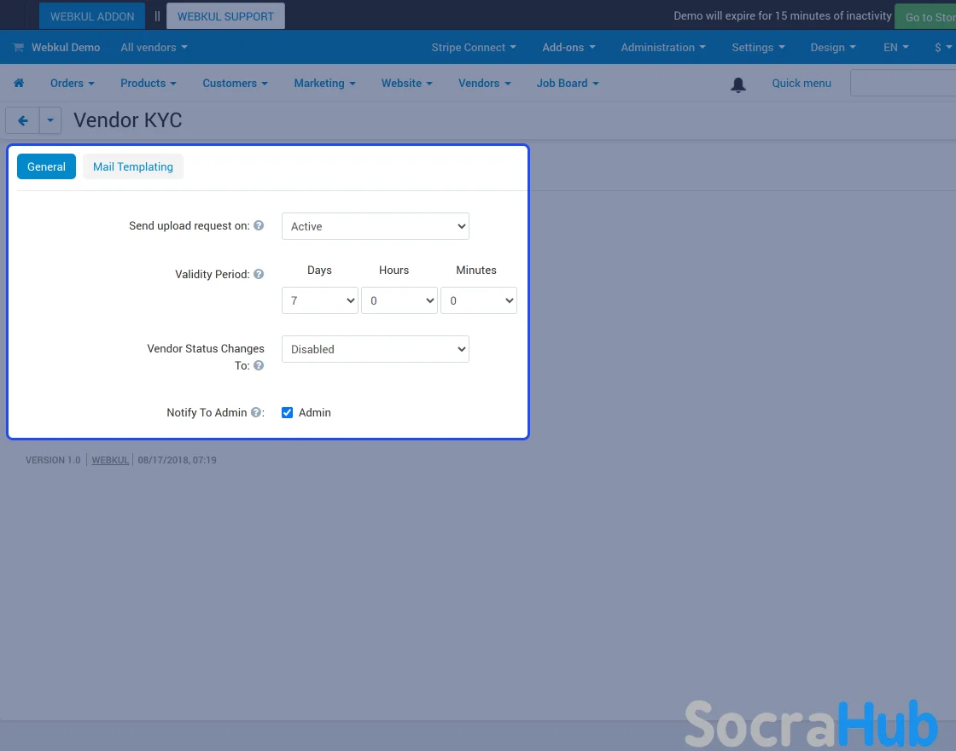The image size is (956, 751).
Task: Expand the dropdown arrow beside back button
Action: point(50,121)
